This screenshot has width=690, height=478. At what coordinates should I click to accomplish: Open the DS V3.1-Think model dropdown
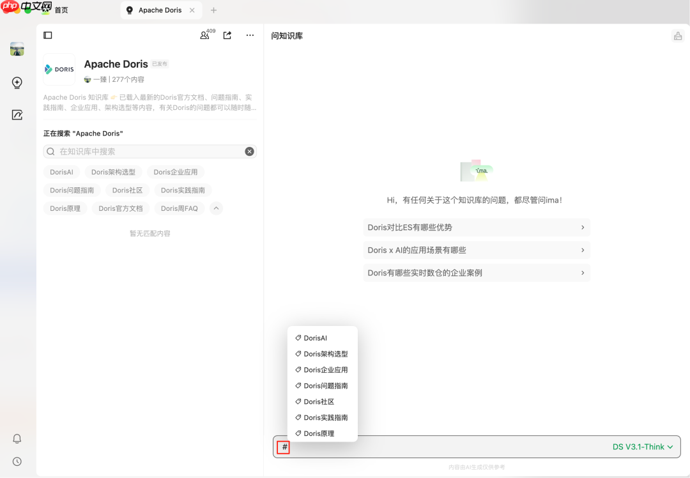[x=641, y=447]
